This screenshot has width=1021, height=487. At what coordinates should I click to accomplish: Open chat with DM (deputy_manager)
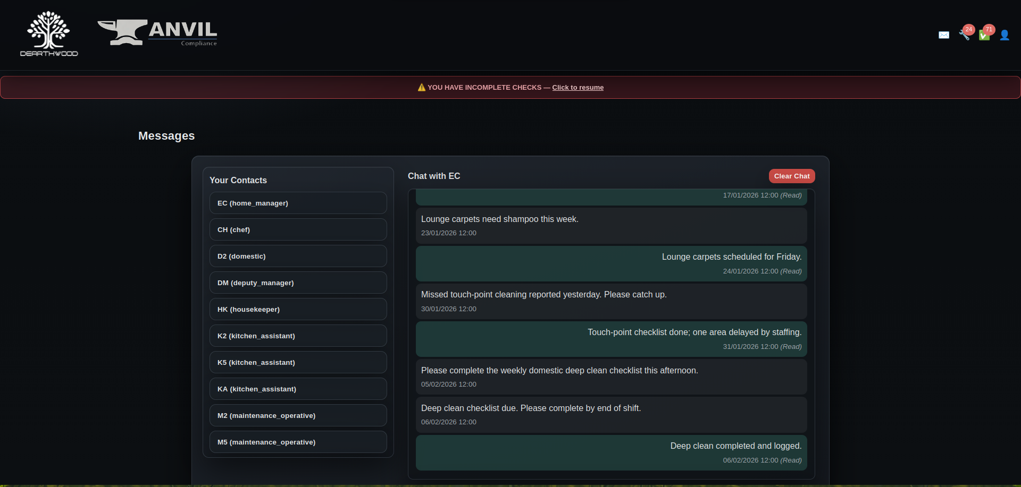(x=298, y=283)
